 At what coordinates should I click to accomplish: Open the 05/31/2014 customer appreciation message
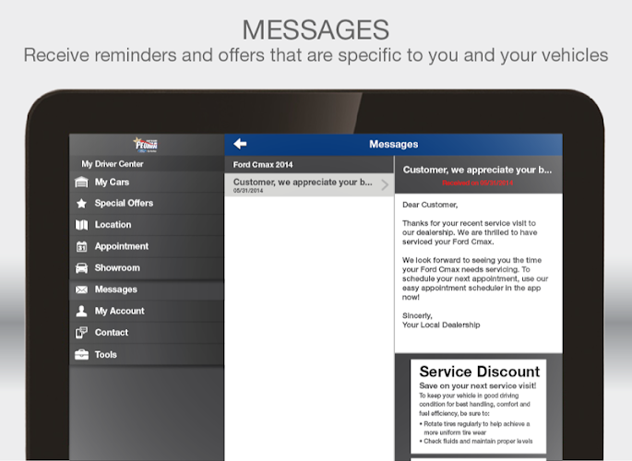coord(309,184)
